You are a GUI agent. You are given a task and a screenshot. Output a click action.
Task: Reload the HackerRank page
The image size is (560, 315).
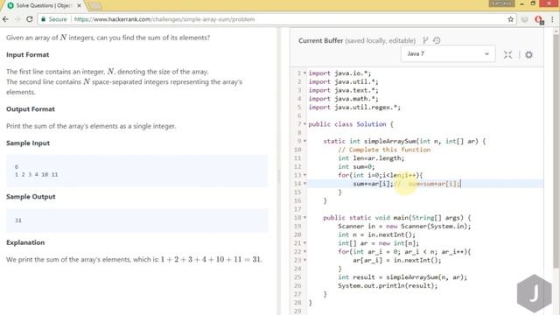point(30,19)
